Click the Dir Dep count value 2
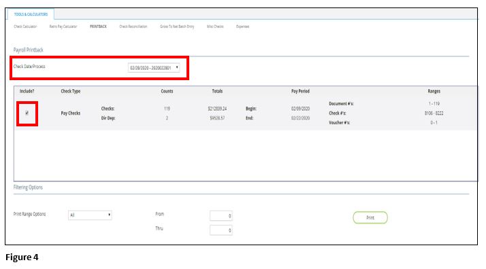Screen dimensions: 486x269 167,118
